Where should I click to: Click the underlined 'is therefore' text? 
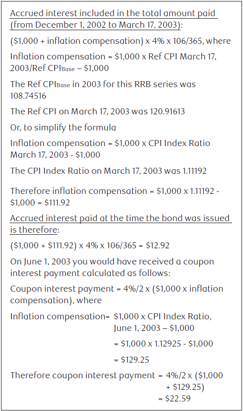pos(34,230)
